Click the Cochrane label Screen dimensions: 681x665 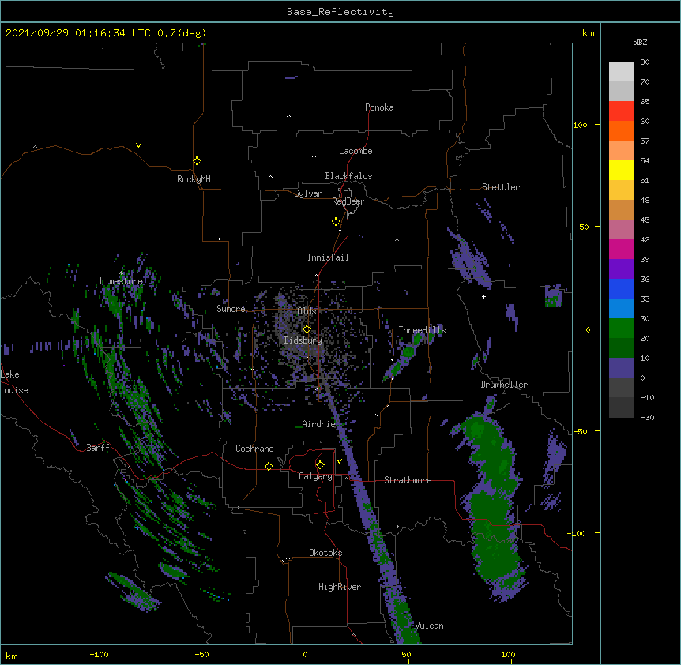tap(254, 449)
